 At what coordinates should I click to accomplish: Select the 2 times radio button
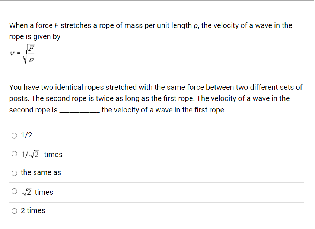pyautogui.click(x=14, y=210)
